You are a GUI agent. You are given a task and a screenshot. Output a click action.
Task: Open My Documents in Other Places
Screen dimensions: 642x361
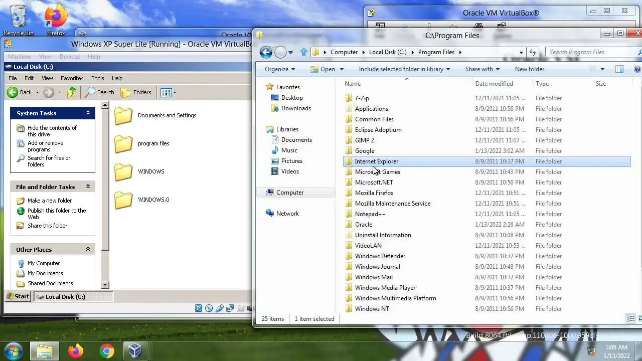tap(45, 273)
